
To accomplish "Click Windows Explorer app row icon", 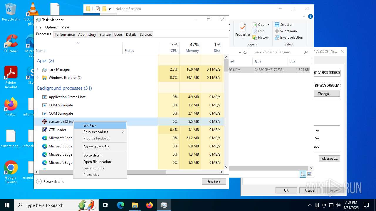I will point(44,78).
